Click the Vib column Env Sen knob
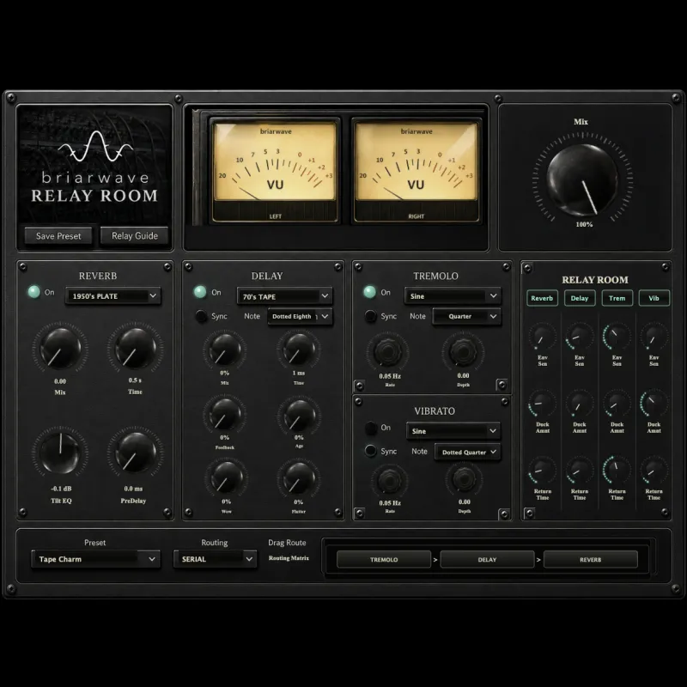Screen dimensions: 687x687 [x=654, y=337]
